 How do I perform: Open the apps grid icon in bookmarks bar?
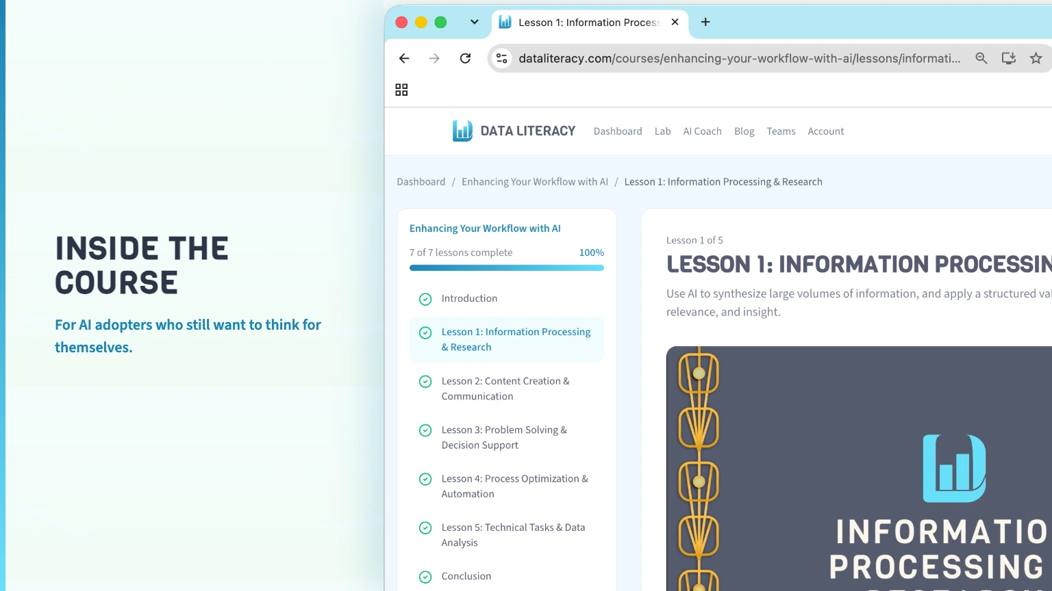click(401, 90)
